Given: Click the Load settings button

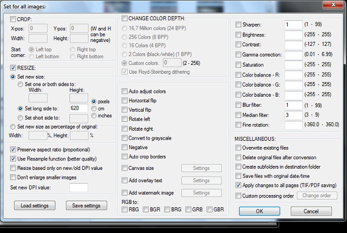Looking at the screenshot, I should 35,206.
